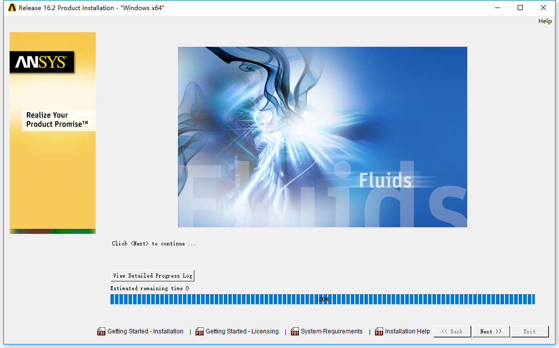Image resolution: width=559 pixels, height=348 pixels.
Task: Click the 100% installation progress bar
Action: [322, 299]
